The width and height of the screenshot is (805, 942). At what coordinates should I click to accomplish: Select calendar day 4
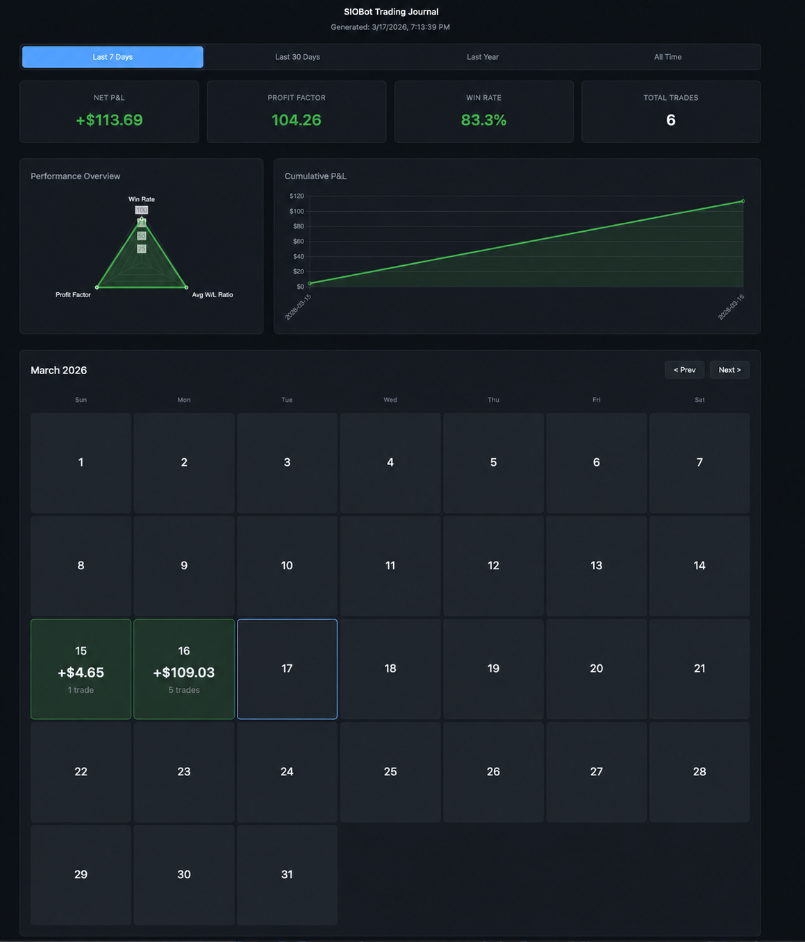click(390, 463)
